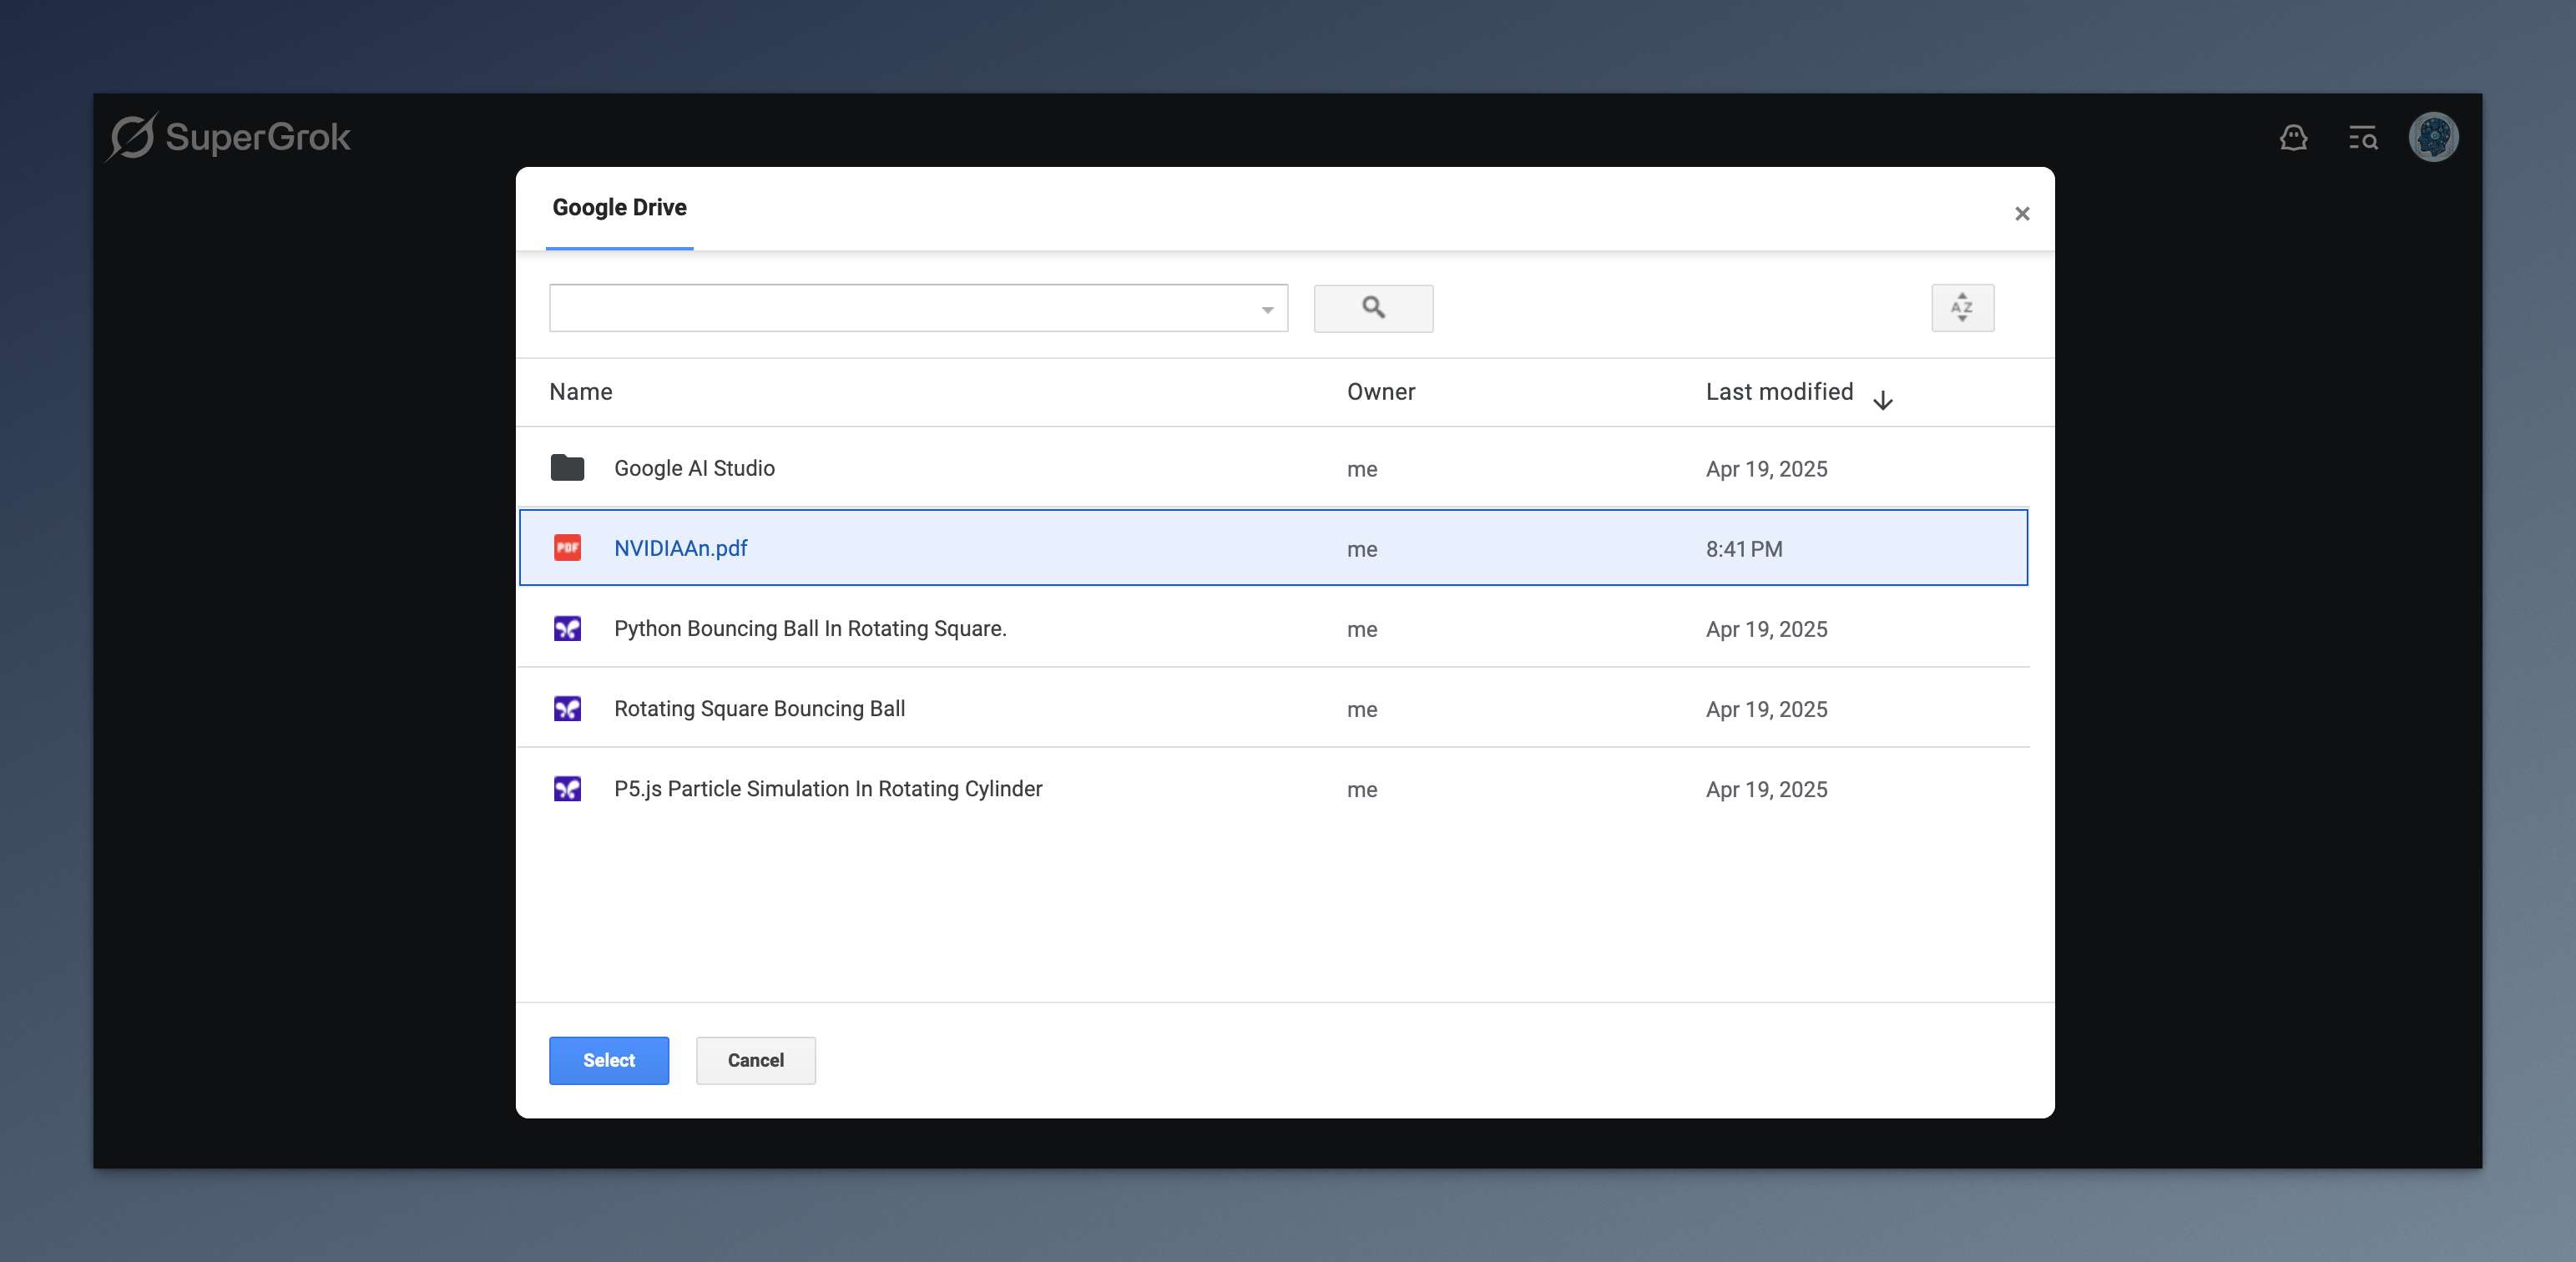Sort files by Name column header

tap(580, 392)
